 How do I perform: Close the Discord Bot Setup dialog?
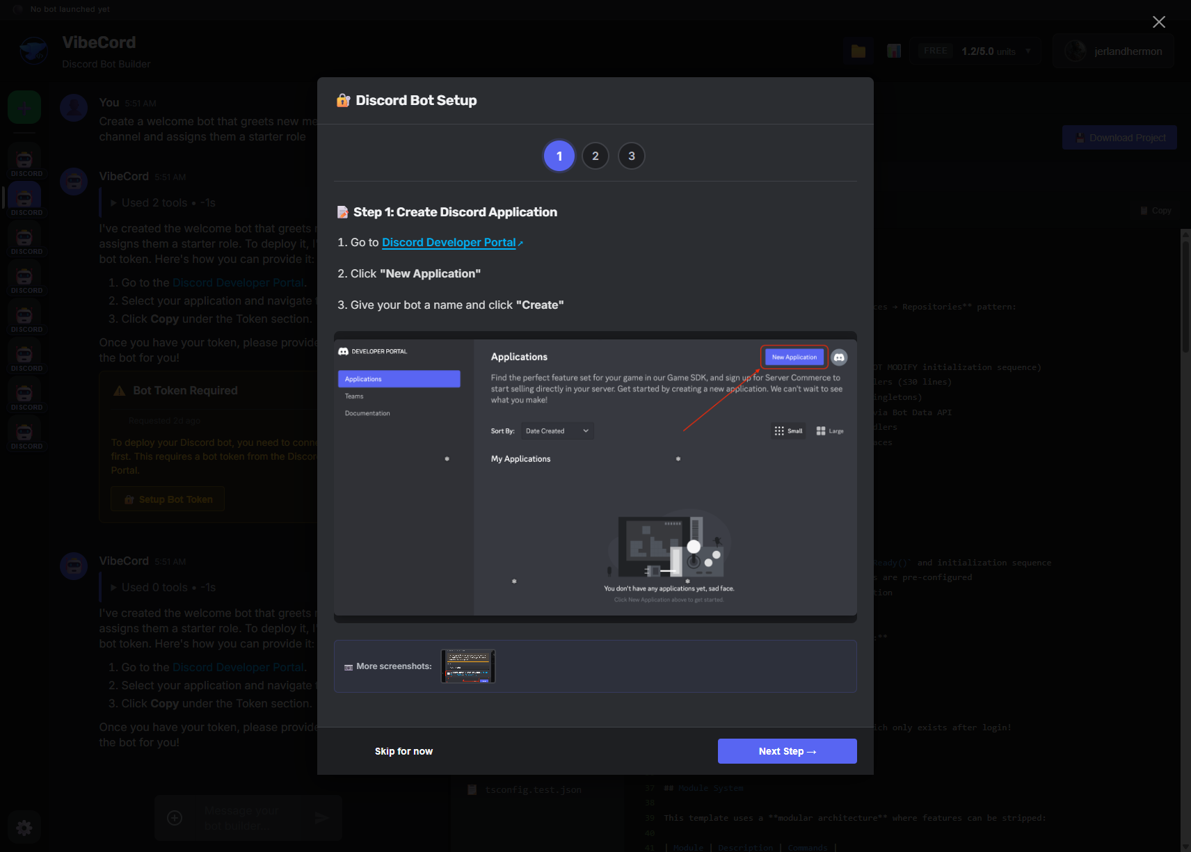coord(1158,22)
